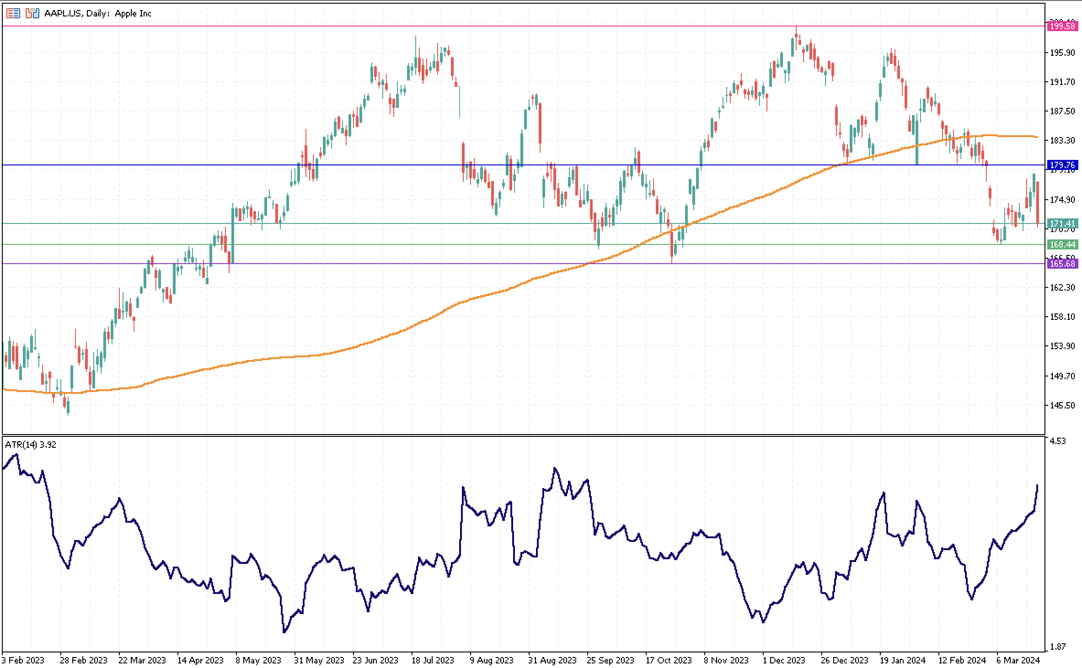This screenshot has width=1082, height=668.
Task: Click the 4.53 ATR scale maximum value
Action: click(1058, 441)
